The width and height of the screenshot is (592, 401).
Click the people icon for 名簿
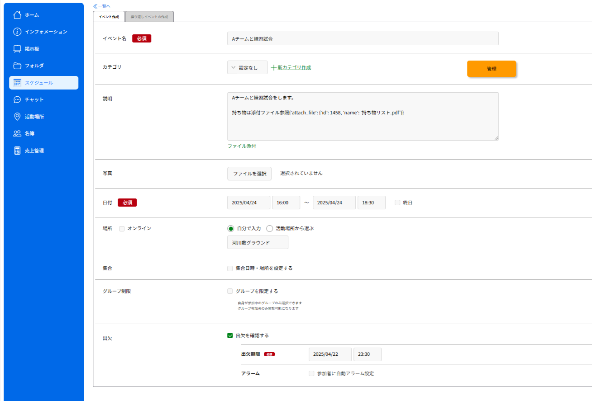pyautogui.click(x=17, y=133)
